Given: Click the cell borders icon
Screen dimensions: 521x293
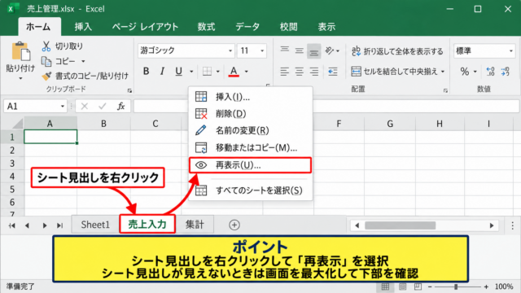Looking at the screenshot, I should click(x=207, y=71).
